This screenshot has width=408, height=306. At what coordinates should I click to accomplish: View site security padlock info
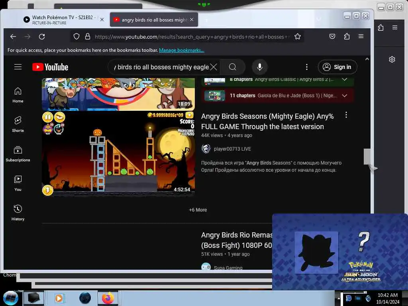(x=88, y=36)
